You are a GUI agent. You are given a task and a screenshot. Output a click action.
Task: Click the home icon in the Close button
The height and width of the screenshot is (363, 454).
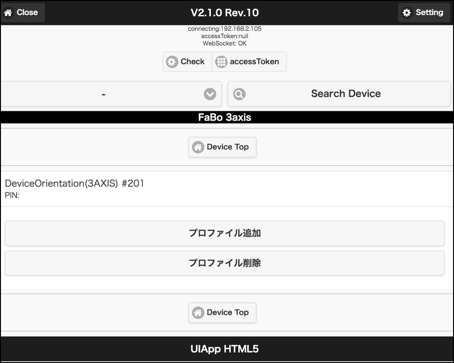point(8,13)
